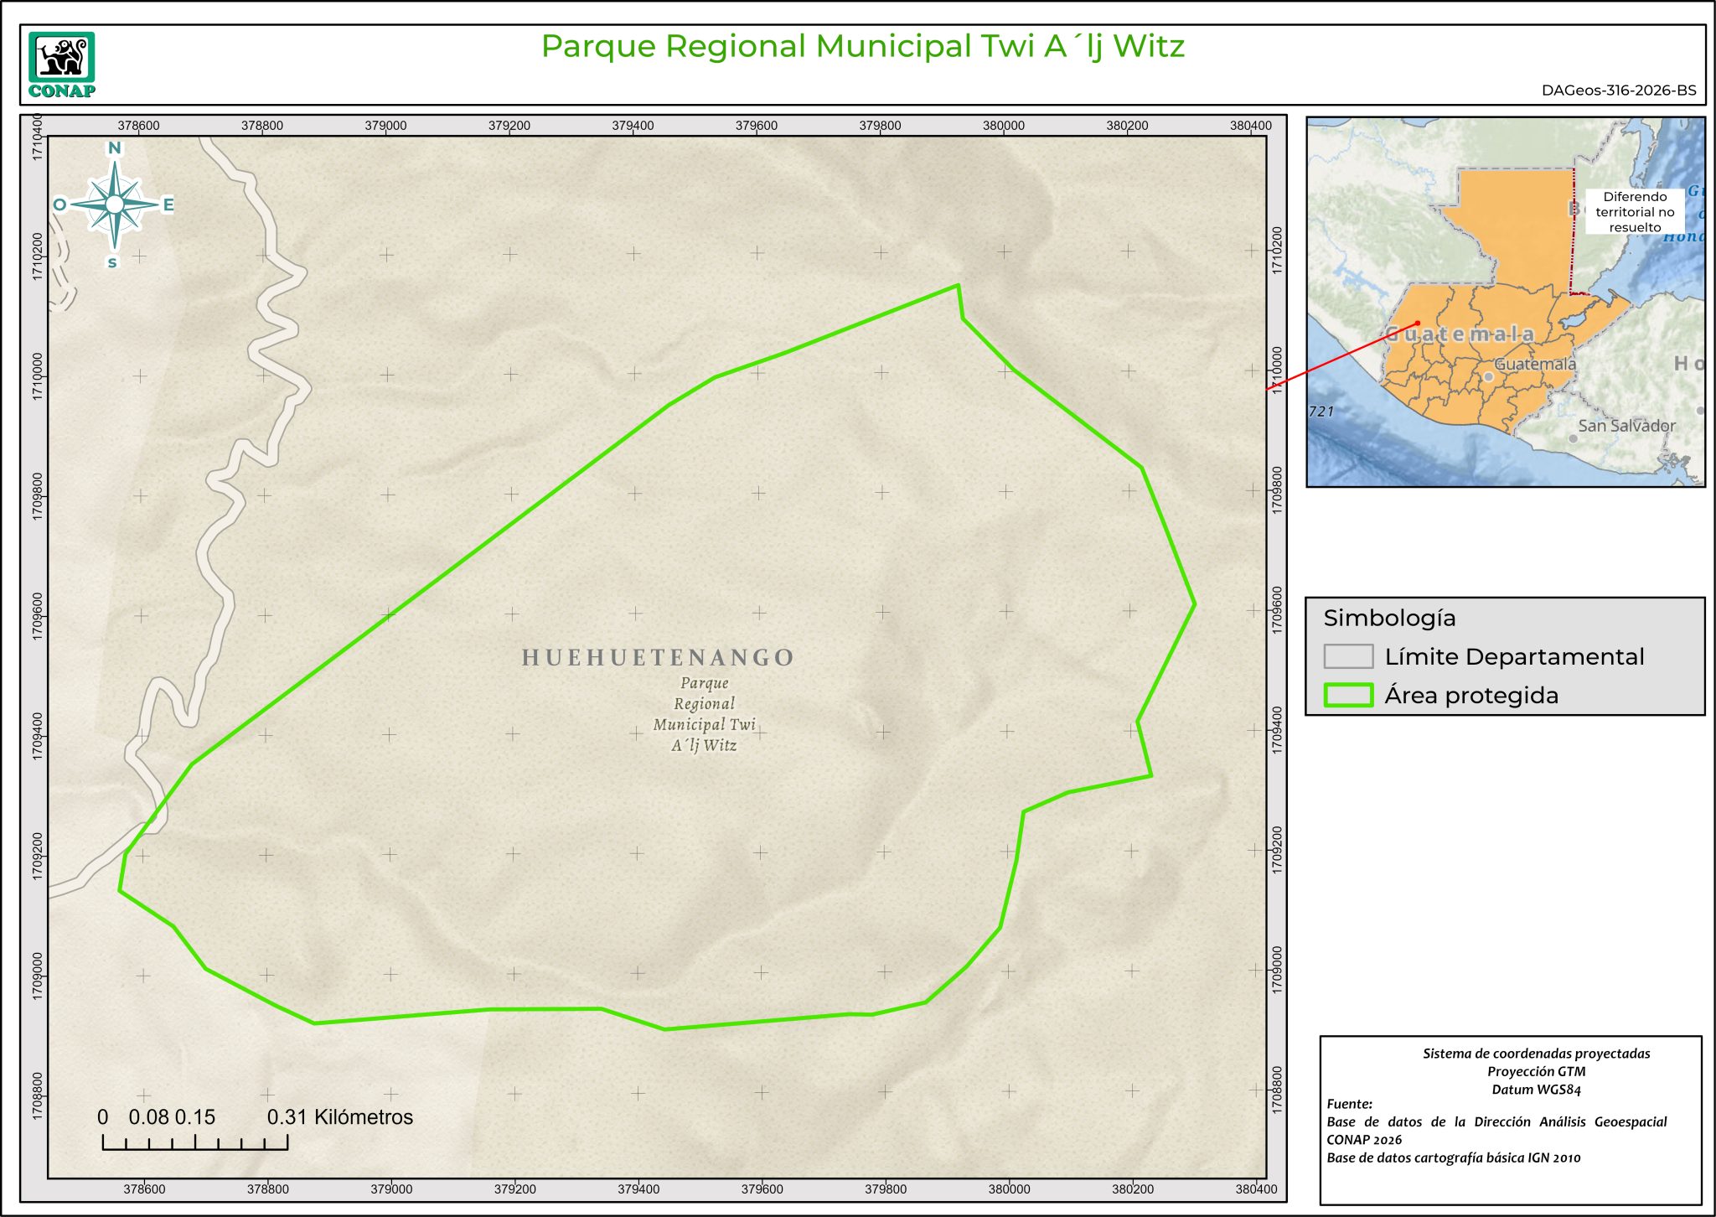Click the Área protegida legend text
The width and height of the screenshot is (1716, 1217).
coord(1470,695)
